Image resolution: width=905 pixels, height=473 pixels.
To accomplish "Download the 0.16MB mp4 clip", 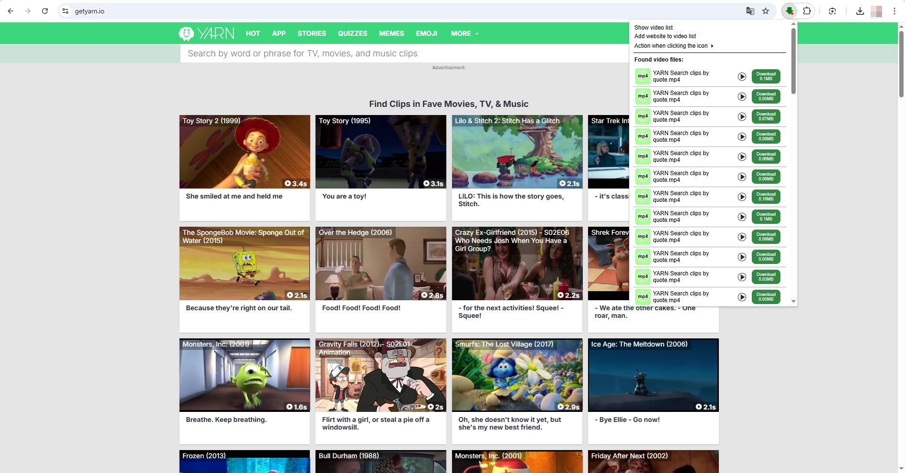I will pos(766,197).
